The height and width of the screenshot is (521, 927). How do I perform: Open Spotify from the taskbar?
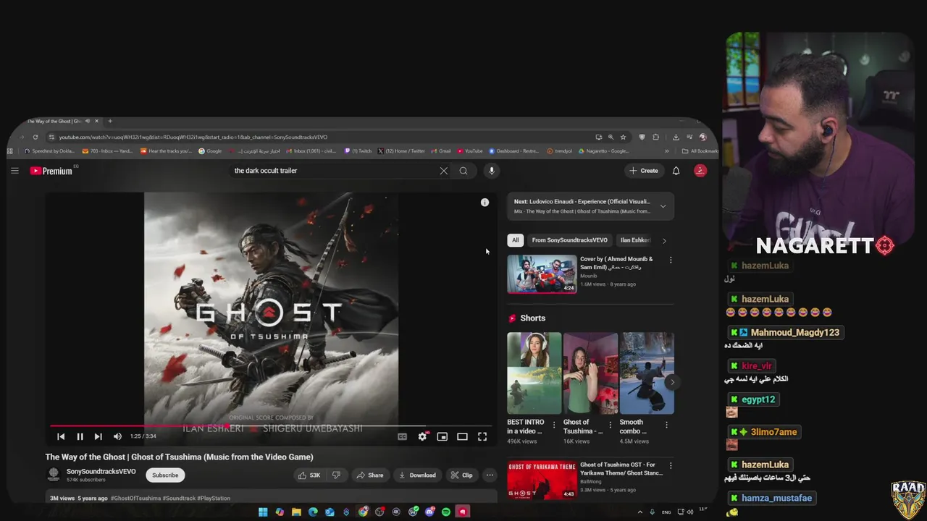[446, 512]
